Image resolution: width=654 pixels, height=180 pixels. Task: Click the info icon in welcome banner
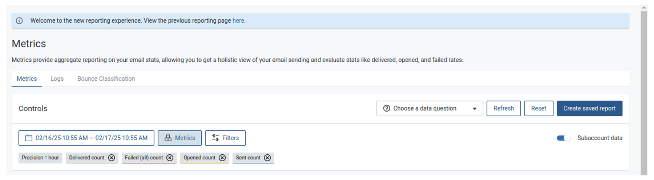click(x=19, y=21)
